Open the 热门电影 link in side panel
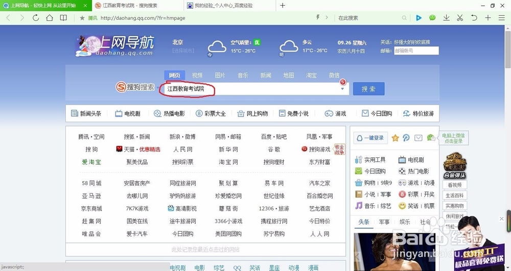Screen dimensions: 511x271 tap(414, 171)
